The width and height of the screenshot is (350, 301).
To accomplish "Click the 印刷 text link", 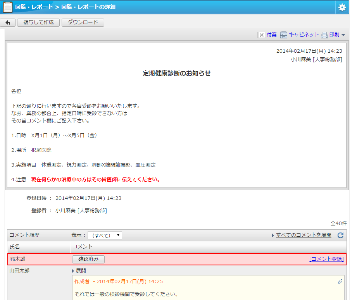I will click(x=334, y=35).
